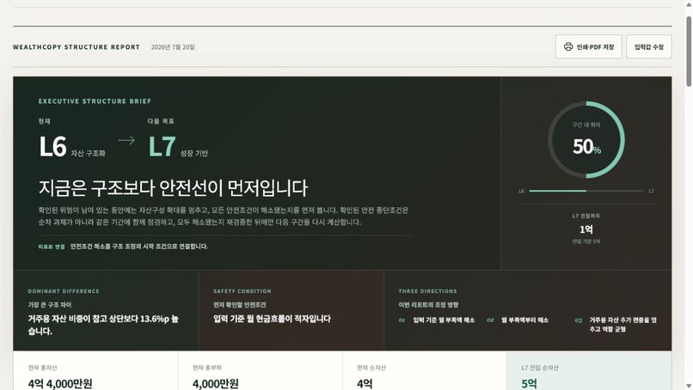The image size is (693, 390).
Task: Click the 50% circular progress ring
Action: tap(586, 139)
